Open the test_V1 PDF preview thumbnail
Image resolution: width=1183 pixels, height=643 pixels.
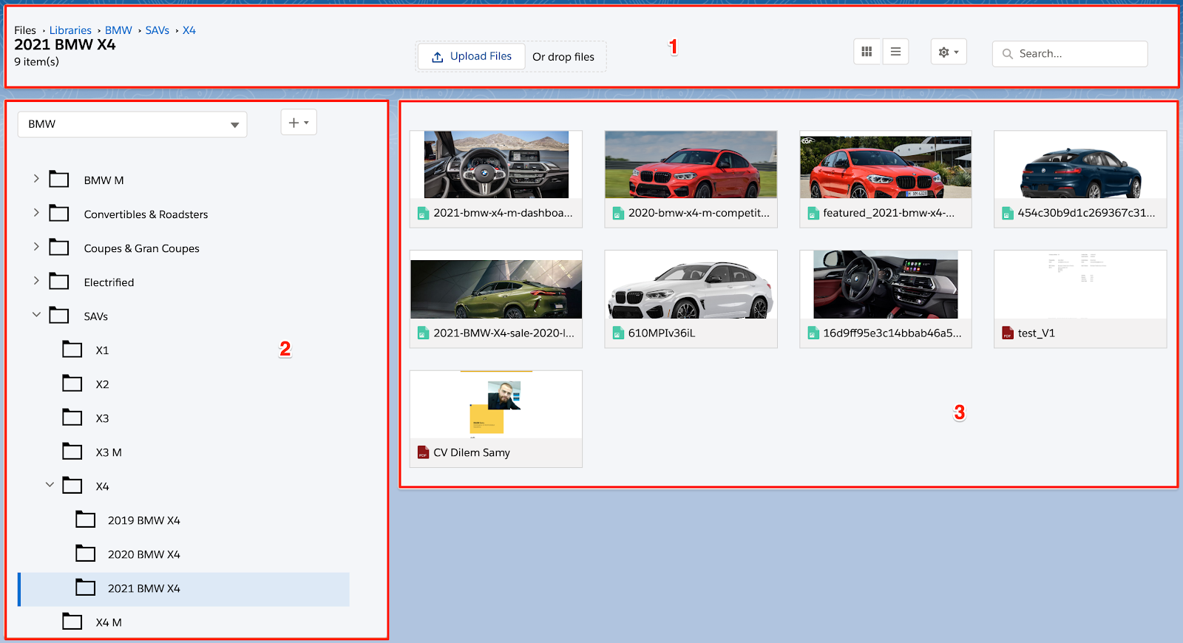point(1080,285)
